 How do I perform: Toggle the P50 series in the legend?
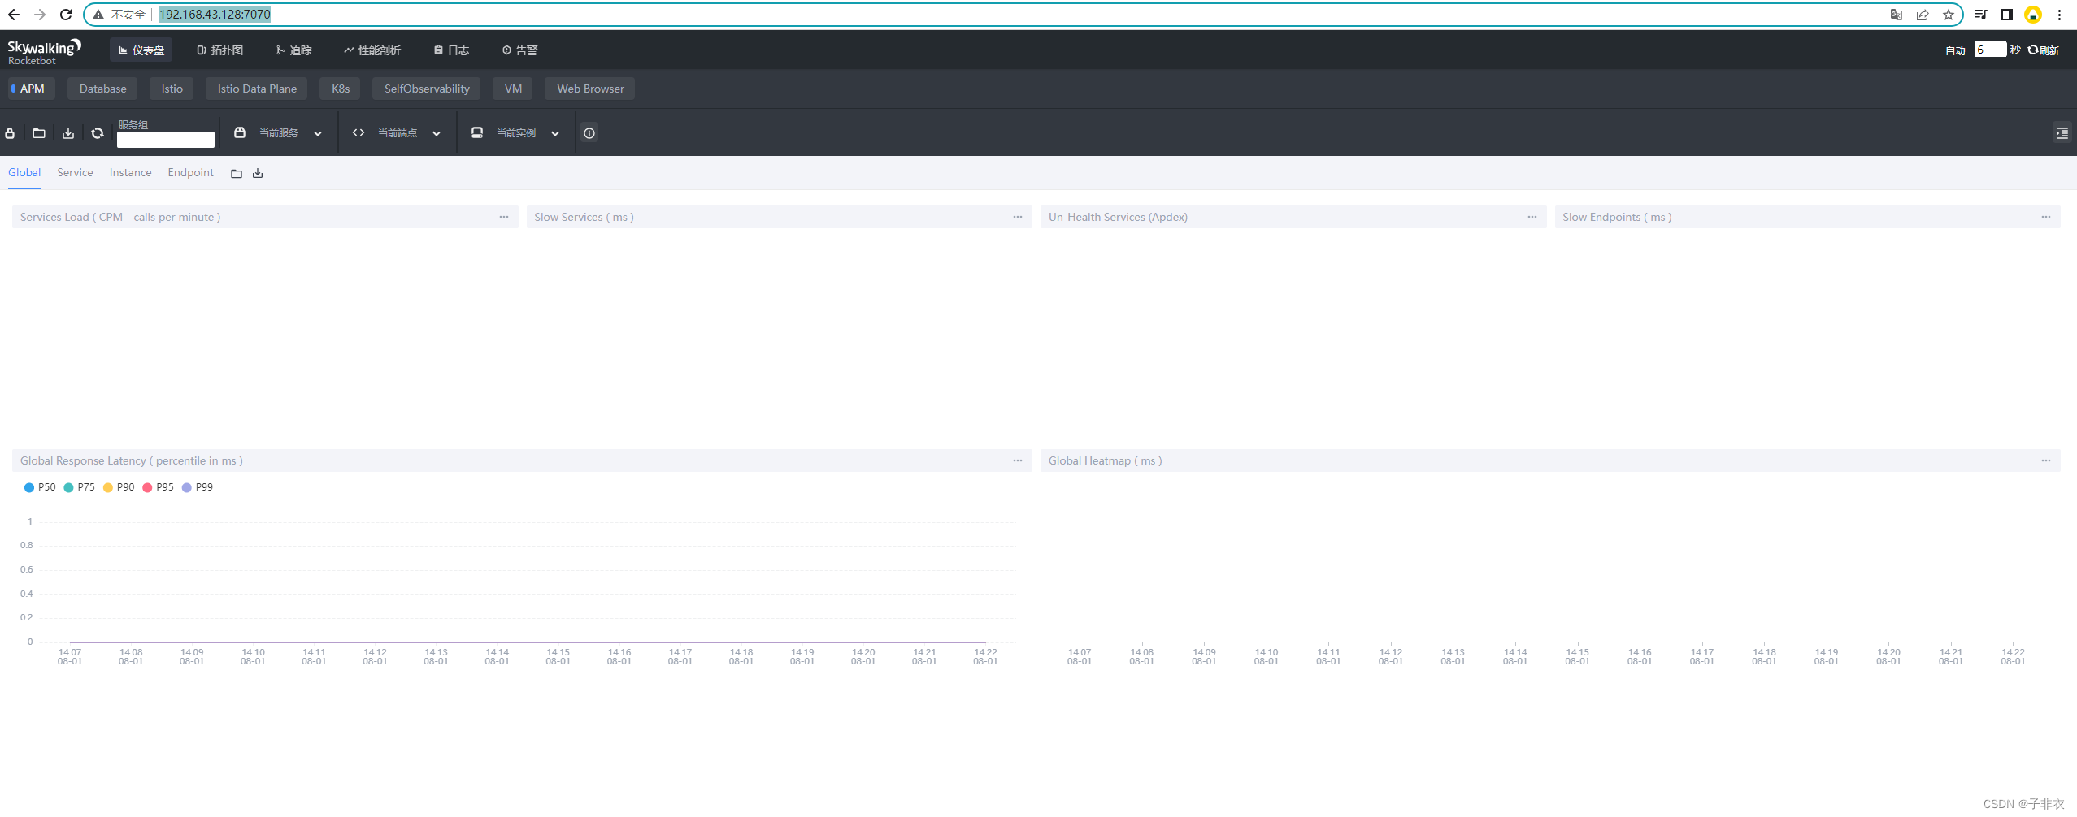tap(40, 487)
